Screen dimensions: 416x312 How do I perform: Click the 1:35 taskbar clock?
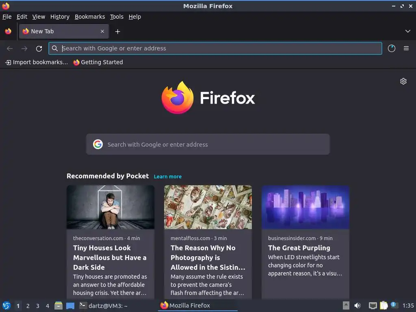click(408, 305)
